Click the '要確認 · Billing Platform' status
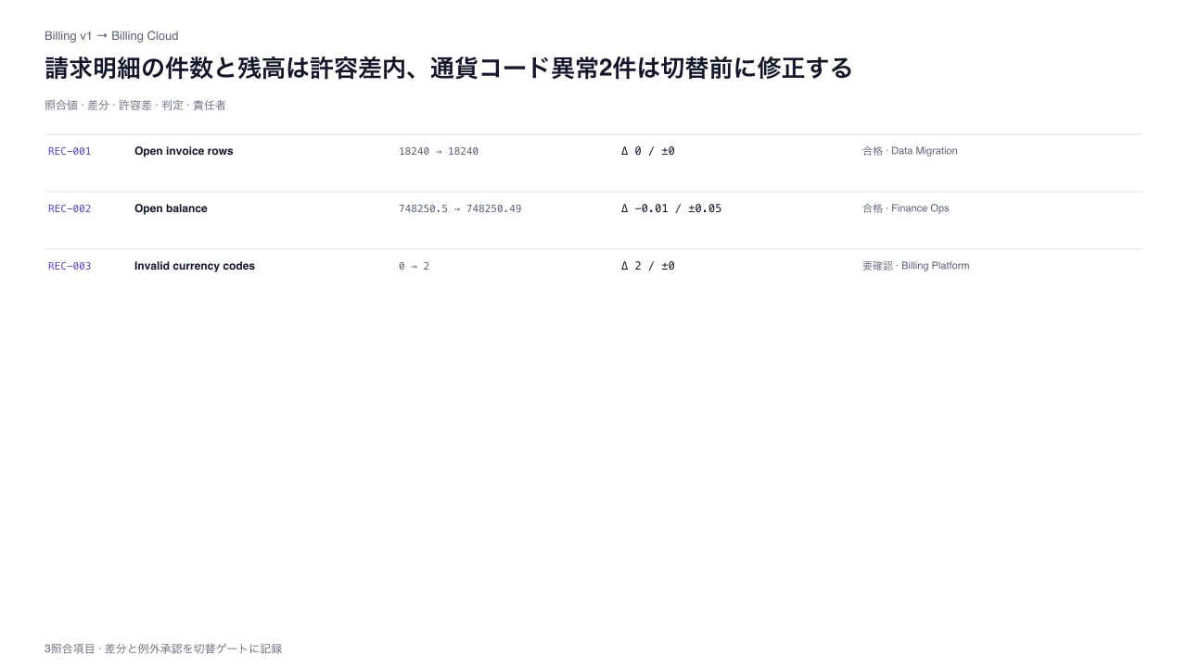This screenshot has width=1187, height=667. pyautogui.click(x=916, y=266)
